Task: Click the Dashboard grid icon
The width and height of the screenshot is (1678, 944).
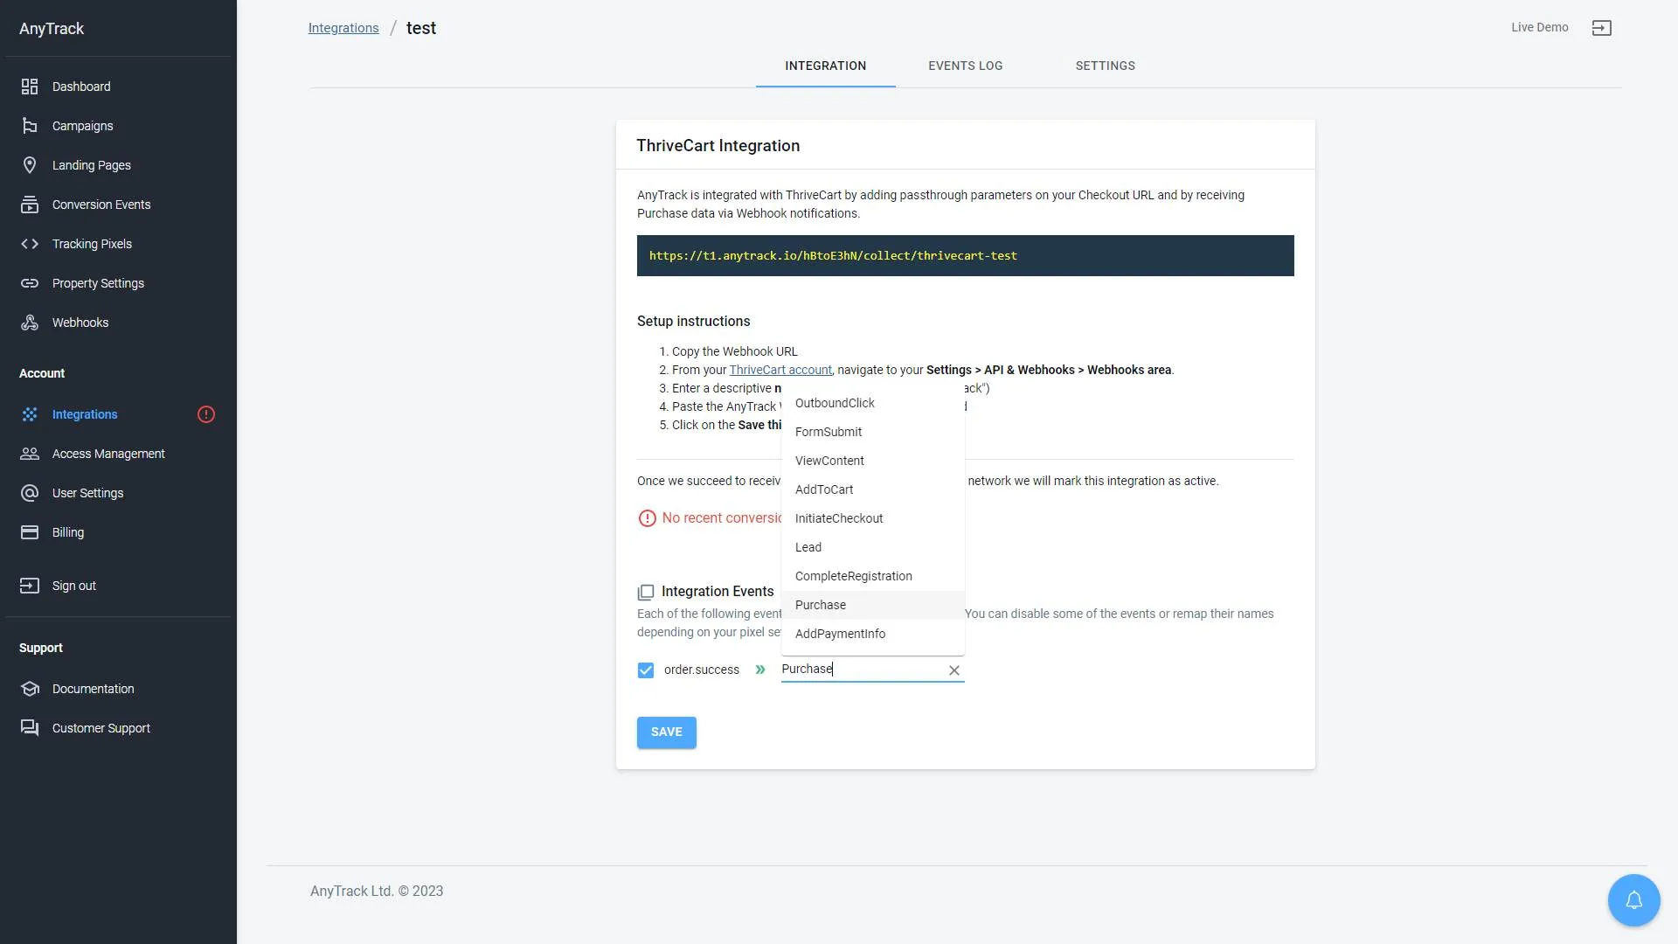Action: pyautogui.click(x=30, y=87)
